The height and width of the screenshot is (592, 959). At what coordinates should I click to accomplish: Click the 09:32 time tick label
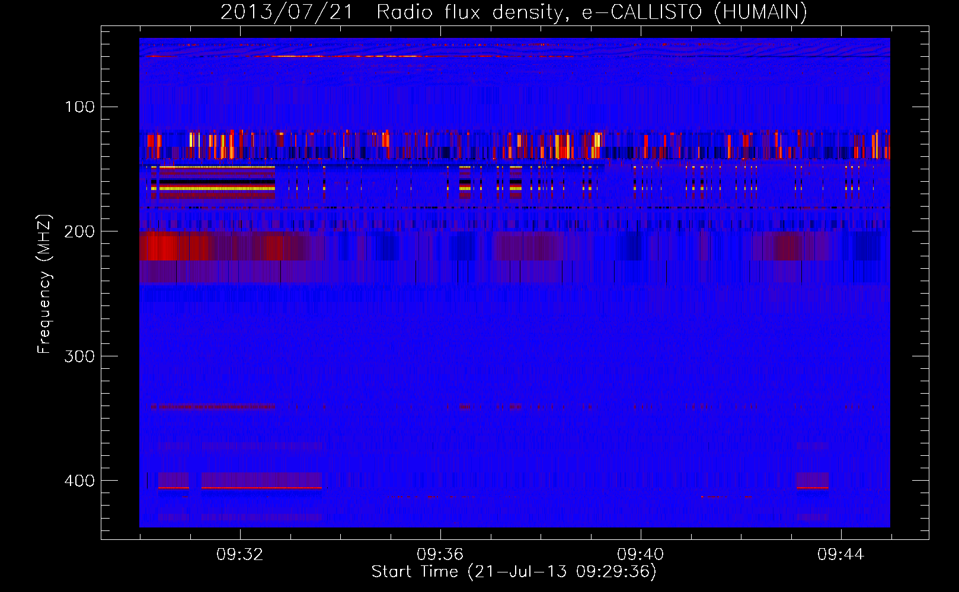tap(240, 555)
